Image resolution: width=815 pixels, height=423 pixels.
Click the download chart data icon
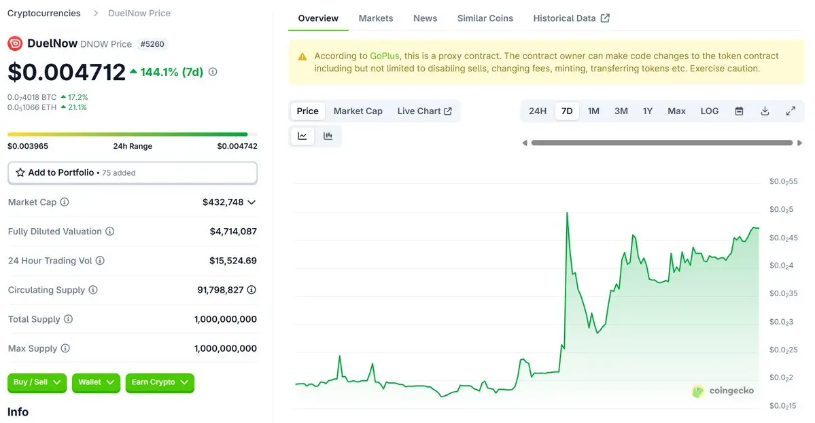tap(765, 111)
